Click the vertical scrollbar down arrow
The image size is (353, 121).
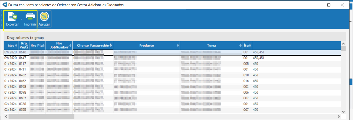343,112
